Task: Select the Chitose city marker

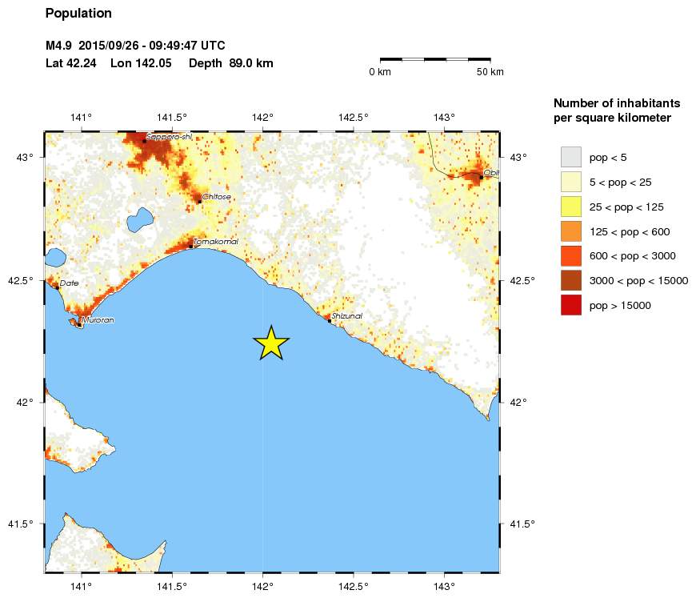Action: pyautogui.click(x=199, y=202)
